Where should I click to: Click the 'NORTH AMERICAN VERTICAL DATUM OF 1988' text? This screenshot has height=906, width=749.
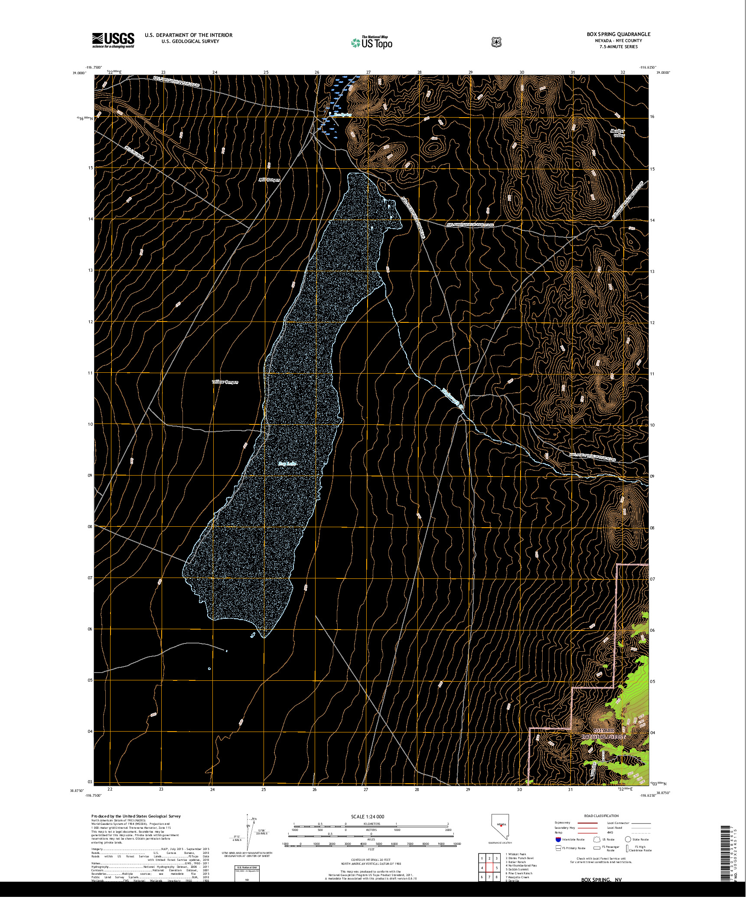coord(371,863)
